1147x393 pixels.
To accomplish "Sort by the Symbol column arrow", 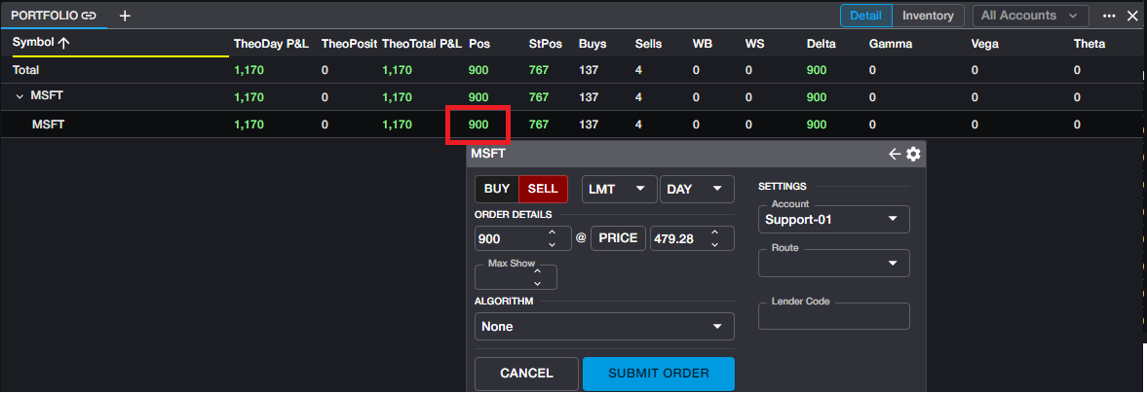I will click(64, 43).
